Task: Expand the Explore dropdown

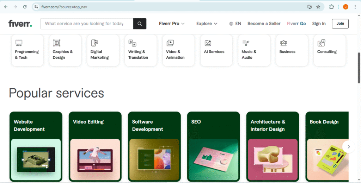Action: 207,24
